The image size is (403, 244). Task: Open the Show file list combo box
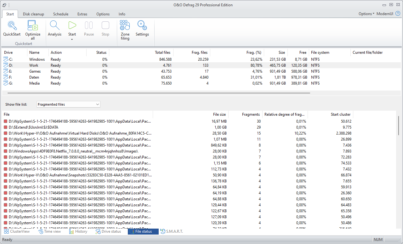tap(68, 104)
